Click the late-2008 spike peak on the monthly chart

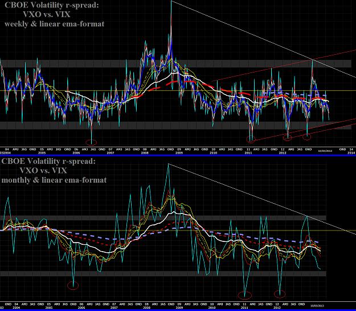click(x=168, y=164)
